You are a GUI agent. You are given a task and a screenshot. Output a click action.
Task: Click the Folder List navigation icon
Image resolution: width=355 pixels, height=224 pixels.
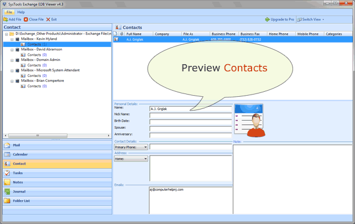click(7, 201)
